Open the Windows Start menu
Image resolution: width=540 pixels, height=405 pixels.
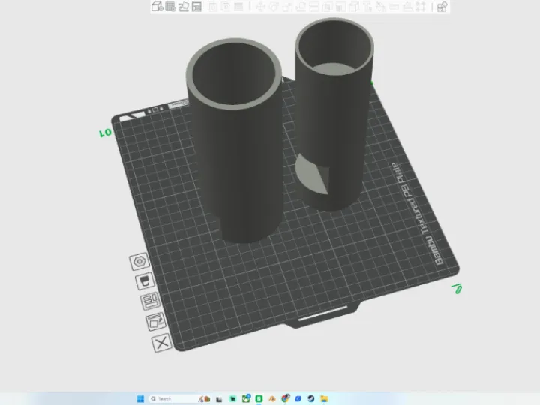click(140, 399)
